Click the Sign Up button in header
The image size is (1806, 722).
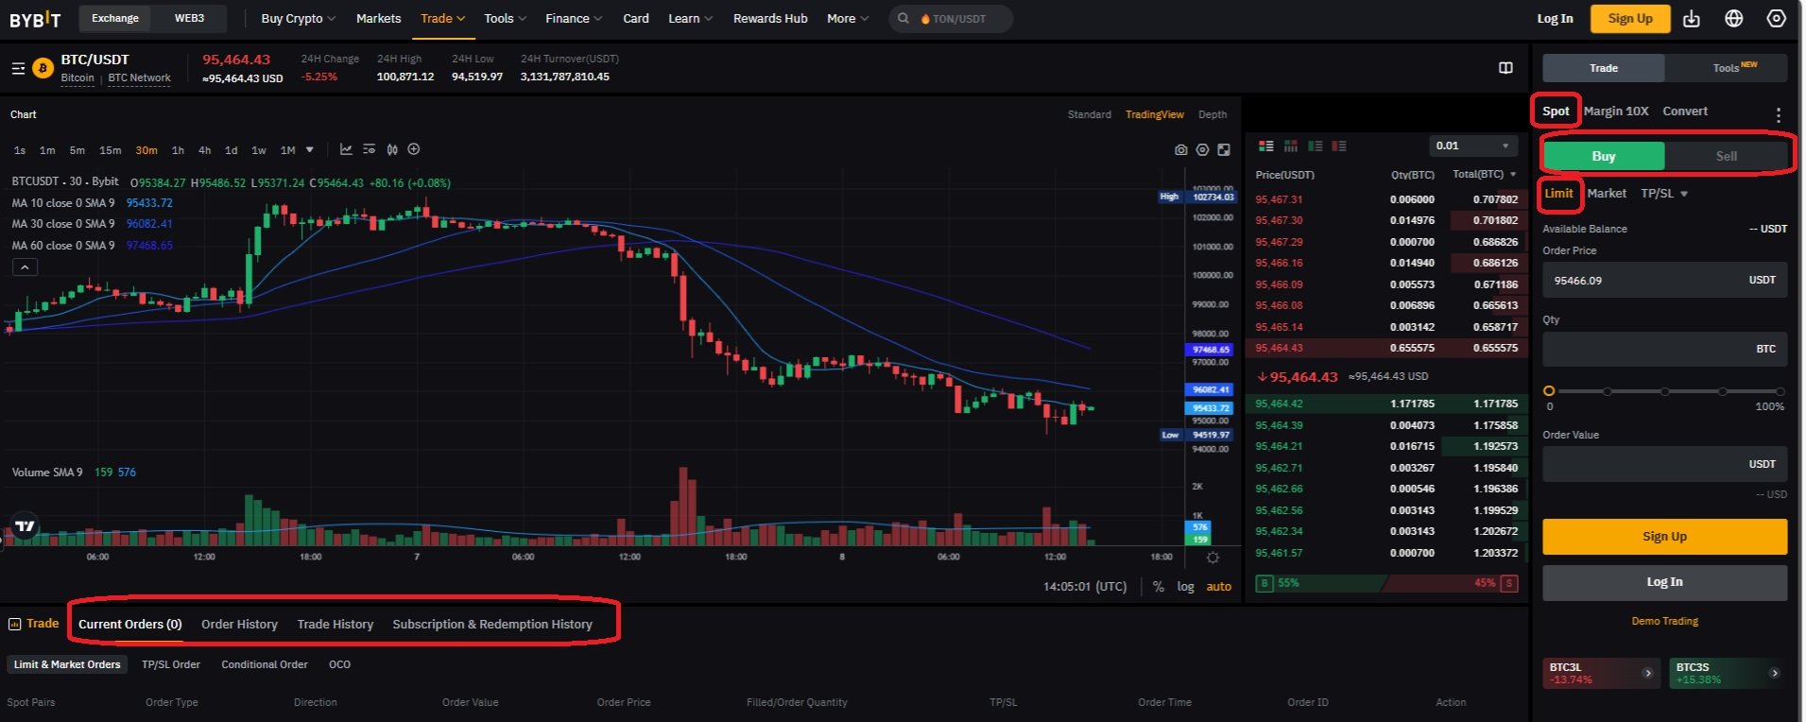pos(1630,18)
